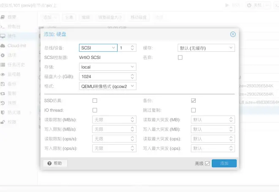Open 防火墙 shield icon in sidebar
Image resolution: width=279 pixels, height=192 pixels.
tap(3, 112)
